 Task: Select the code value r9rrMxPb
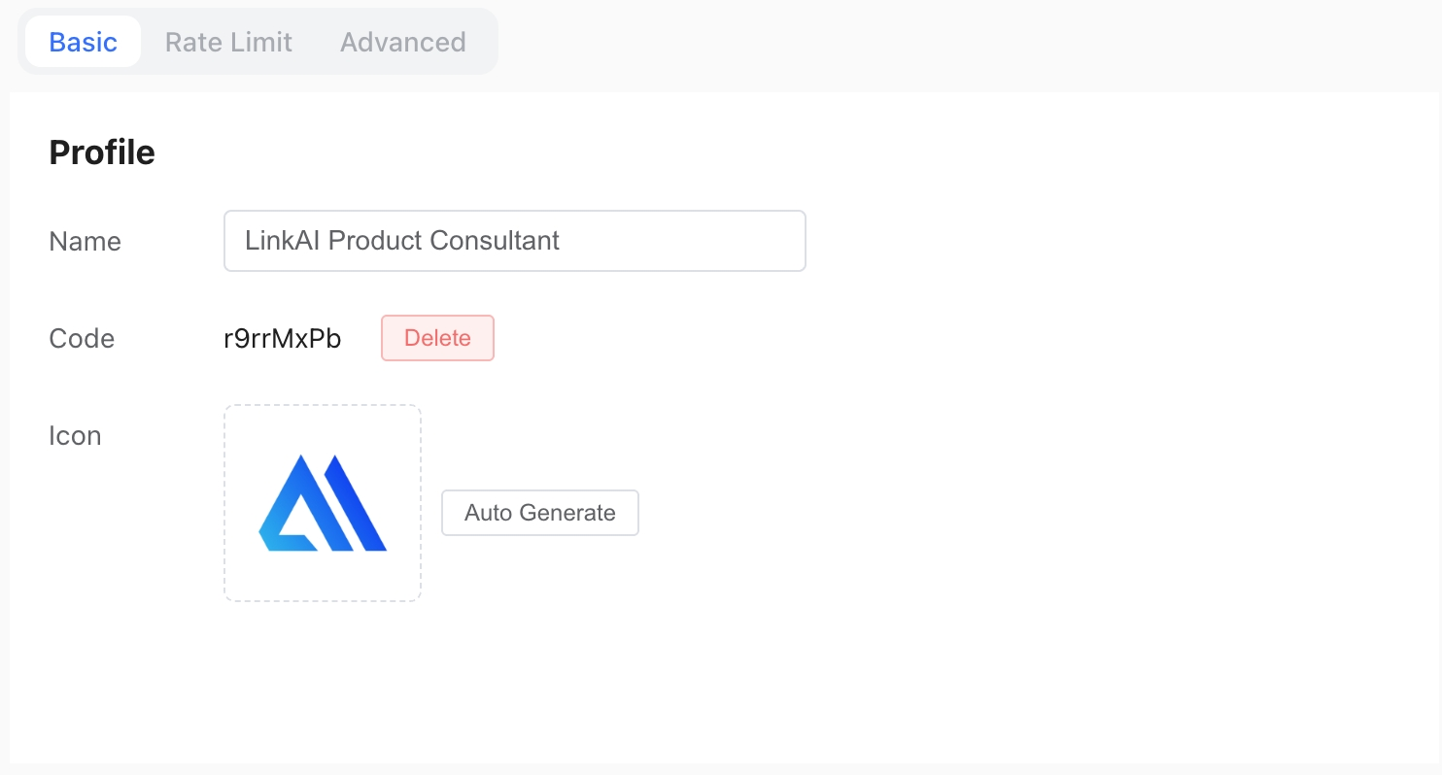click(x=283, y=338)
